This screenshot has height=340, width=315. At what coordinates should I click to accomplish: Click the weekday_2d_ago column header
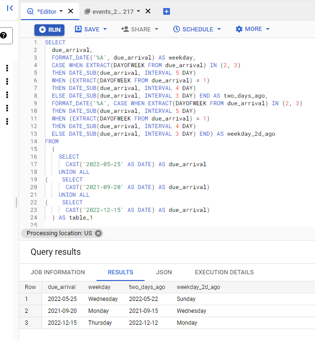click(x=198, y=287)
